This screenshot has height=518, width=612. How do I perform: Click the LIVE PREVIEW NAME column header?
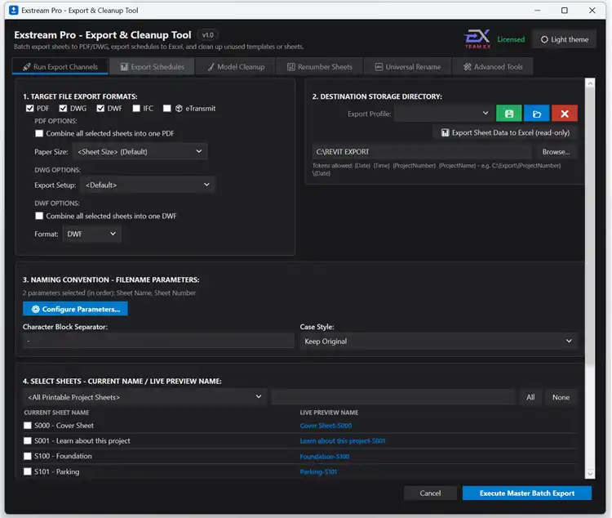[329, 413]
